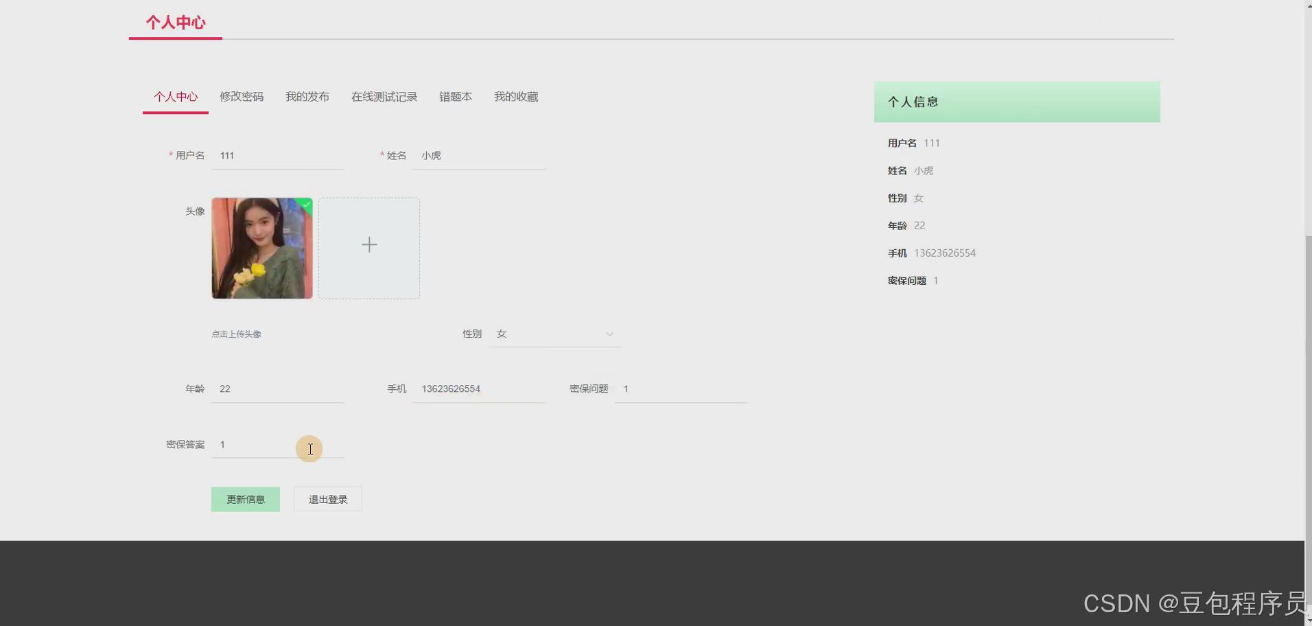Click the 姓名 field showing 小虎
Image resolution: width=1312 pixels, height=626 pixels.
[478, 156]
